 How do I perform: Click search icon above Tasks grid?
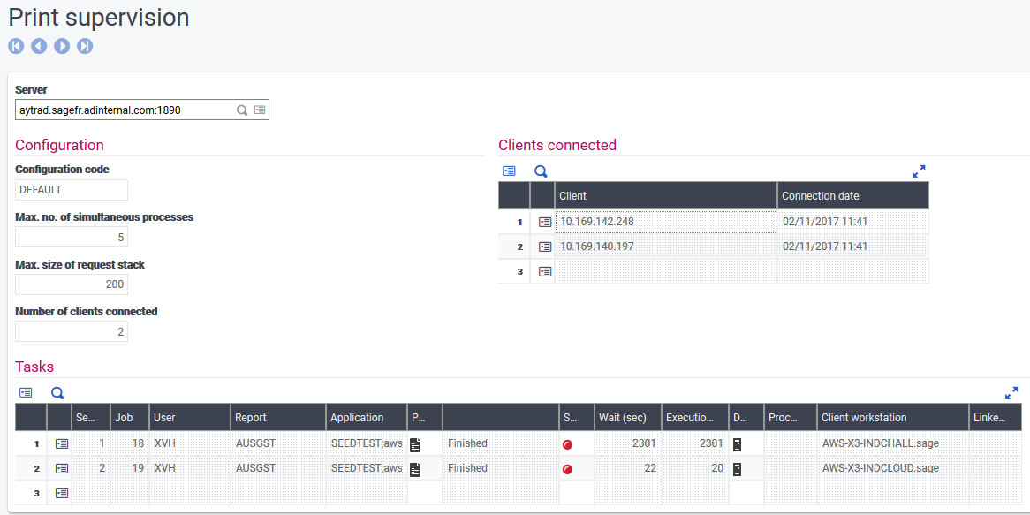57,393
